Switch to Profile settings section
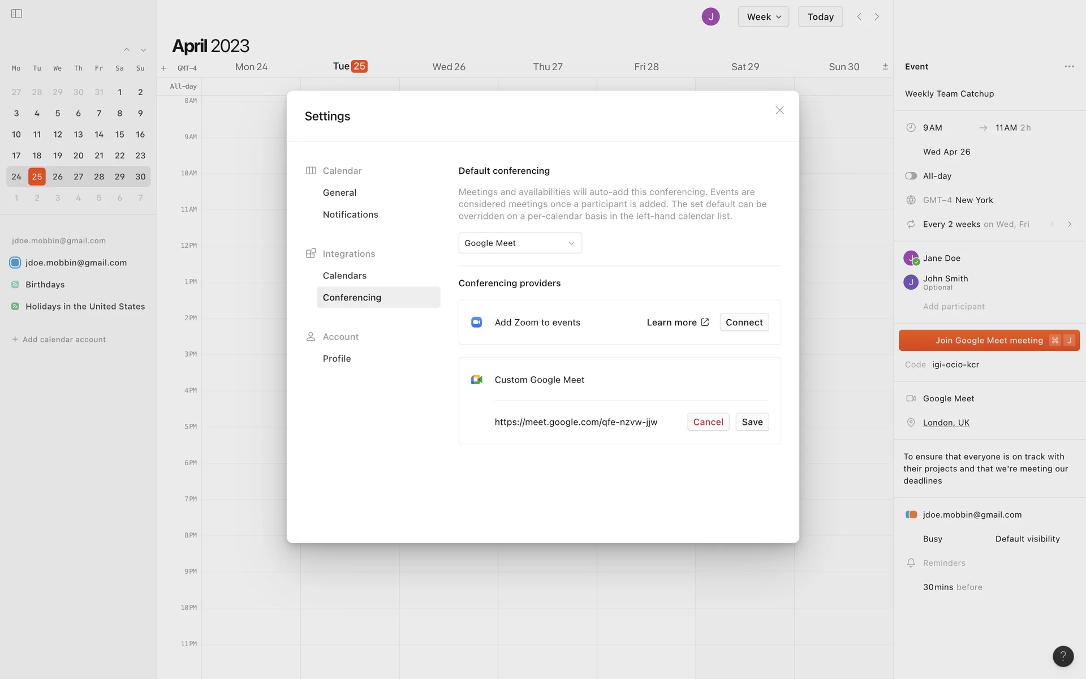 [x=337, y=359]
